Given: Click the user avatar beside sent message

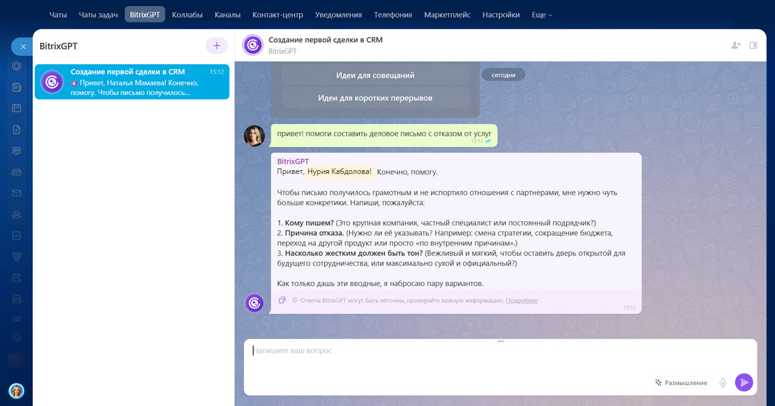Looking at the screenshot, I should [x=254, y=136].
